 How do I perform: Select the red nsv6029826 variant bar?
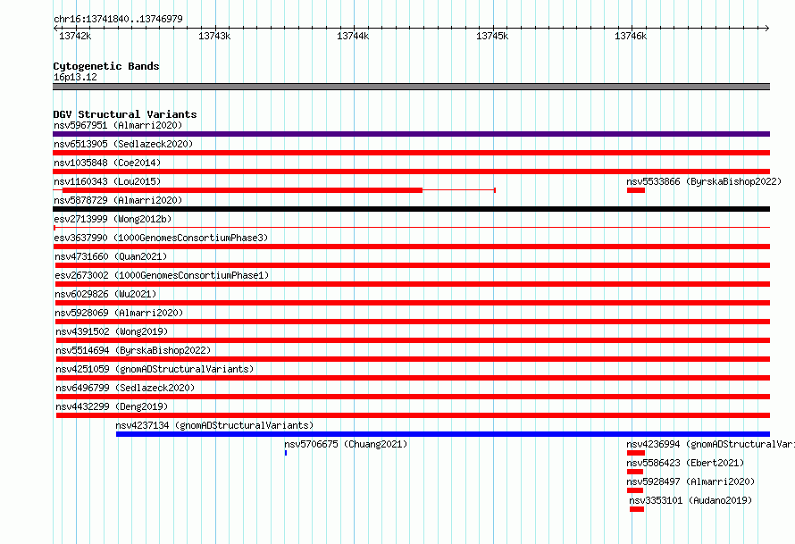pos(413,303)
